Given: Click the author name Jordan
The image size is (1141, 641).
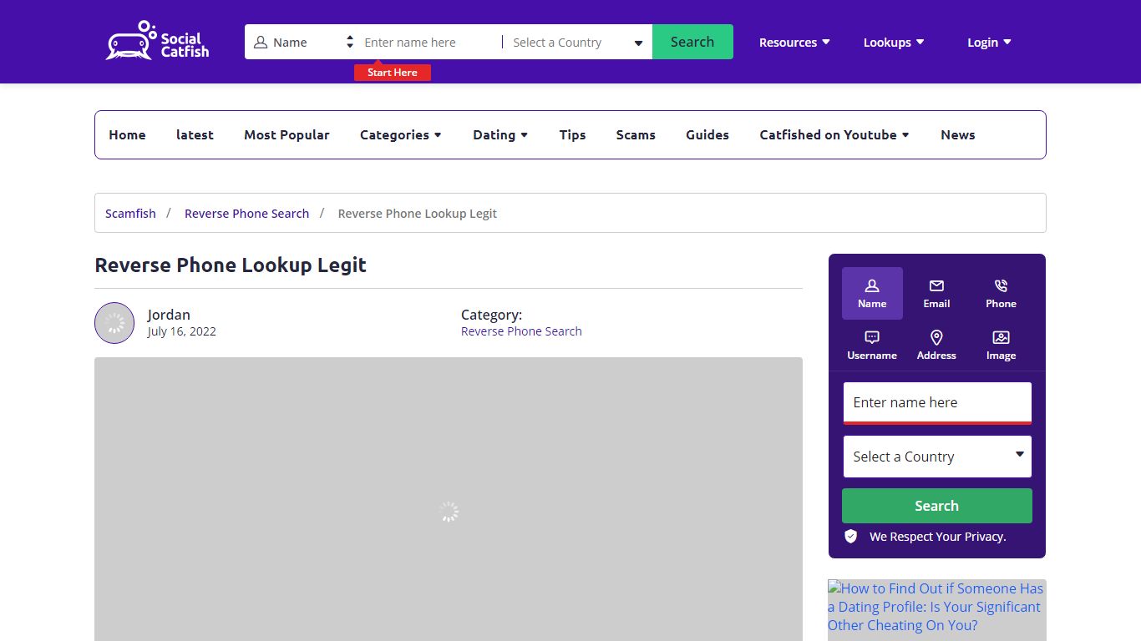Looking at the screenshot, I should click(169, 315).
